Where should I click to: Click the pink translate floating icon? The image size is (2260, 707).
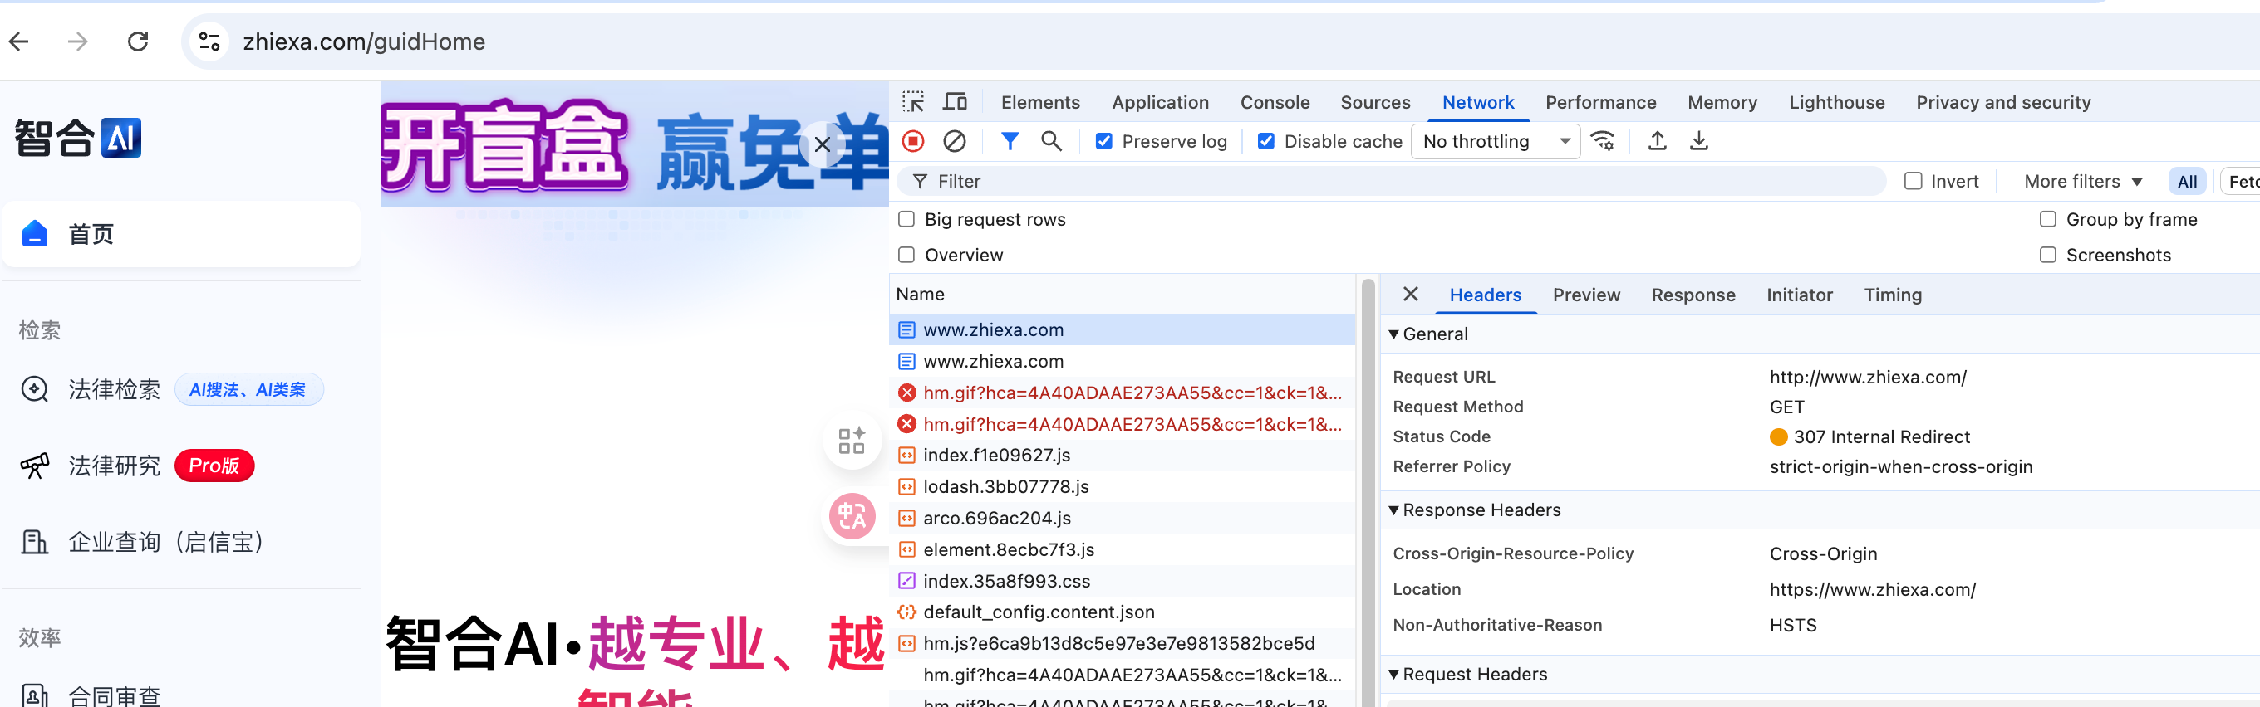[x=852, y=516]
